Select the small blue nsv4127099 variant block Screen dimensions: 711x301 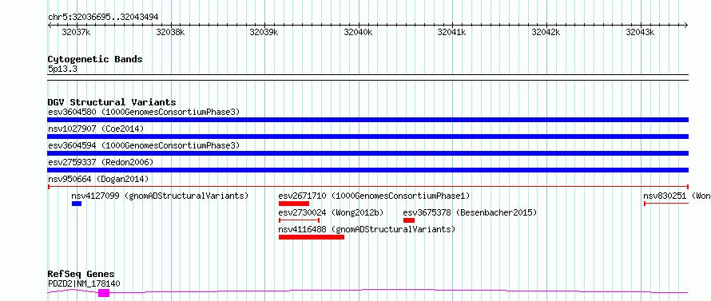77,204
